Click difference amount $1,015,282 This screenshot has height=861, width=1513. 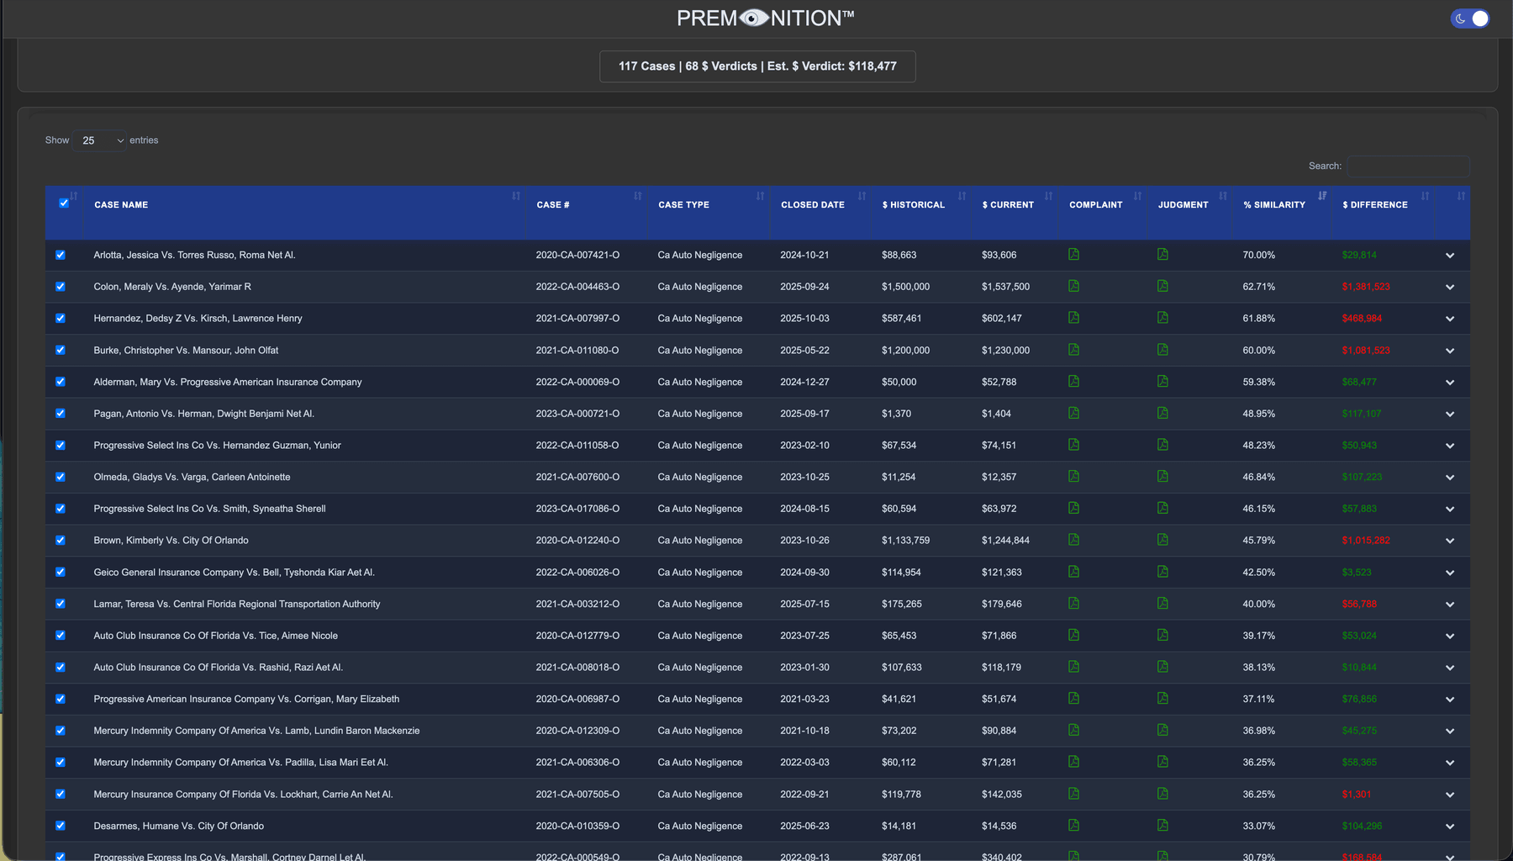click(1366, 541)
